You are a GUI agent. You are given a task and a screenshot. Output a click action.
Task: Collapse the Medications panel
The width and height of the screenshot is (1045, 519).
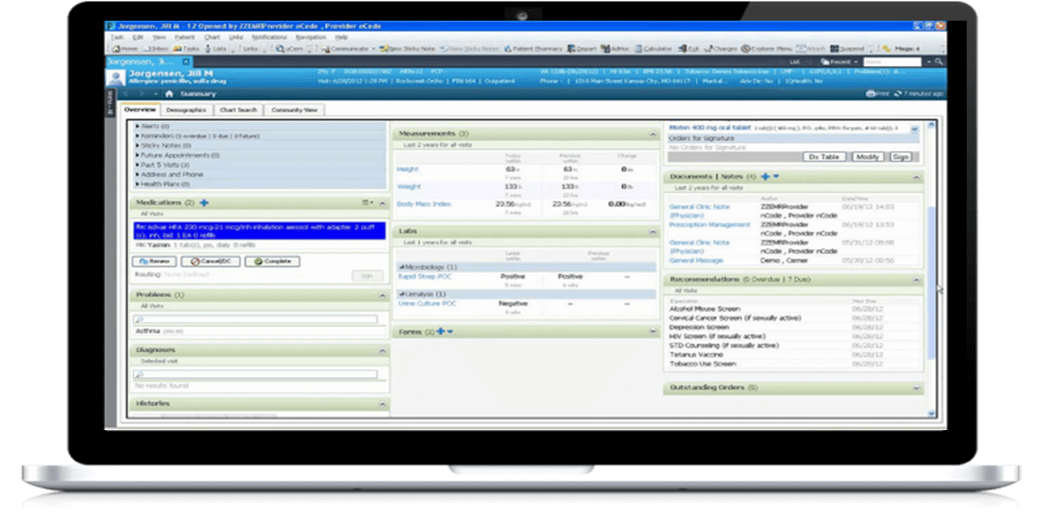(x=381, y=201)
